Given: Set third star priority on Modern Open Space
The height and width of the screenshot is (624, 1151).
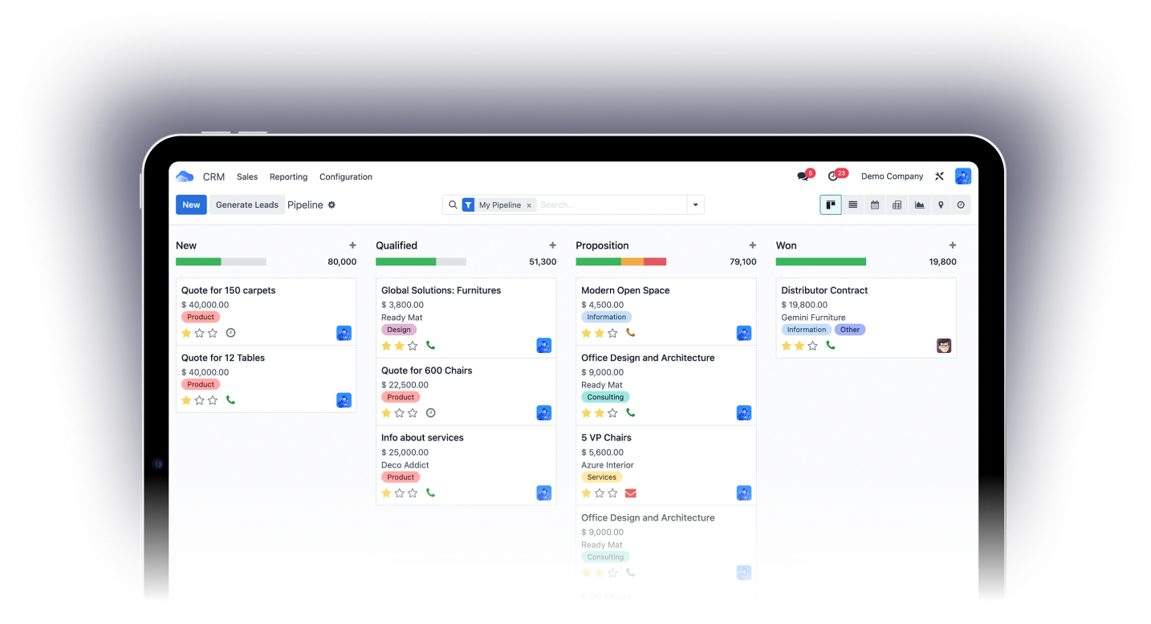Looking at the screenshot, I should [612, 333].
